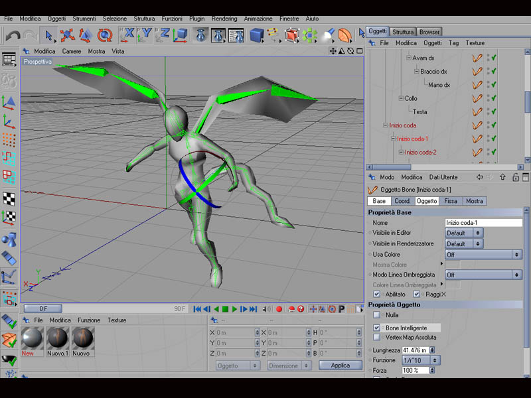Switch to the Coord. attributes tab

(x=402, y=201)
